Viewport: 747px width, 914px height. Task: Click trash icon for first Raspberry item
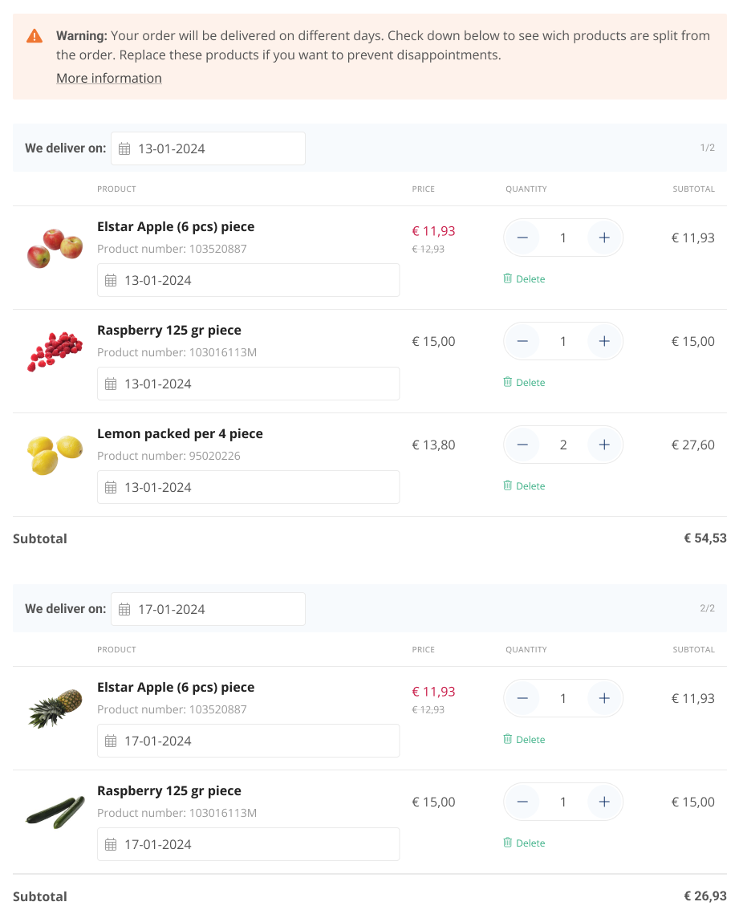point(507,383)
